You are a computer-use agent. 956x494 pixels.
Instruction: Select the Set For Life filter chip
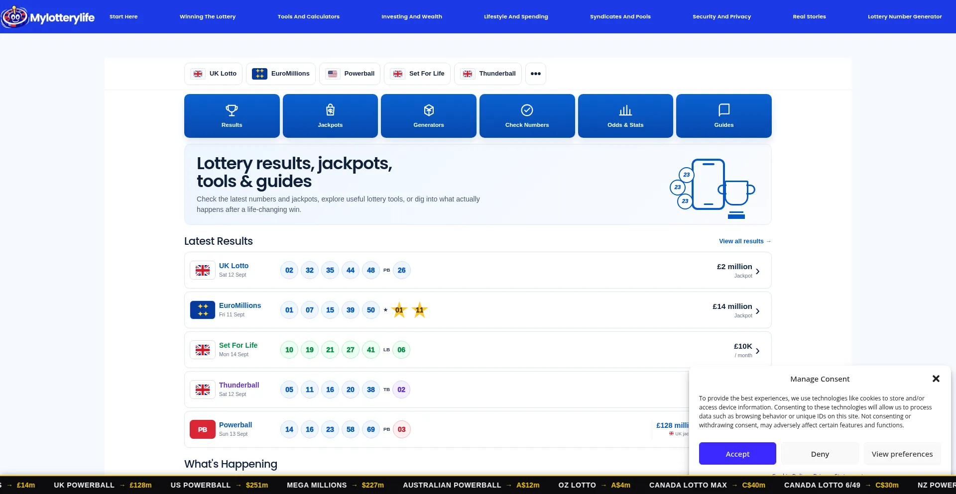pyautogui.click(x=417, y=74)
